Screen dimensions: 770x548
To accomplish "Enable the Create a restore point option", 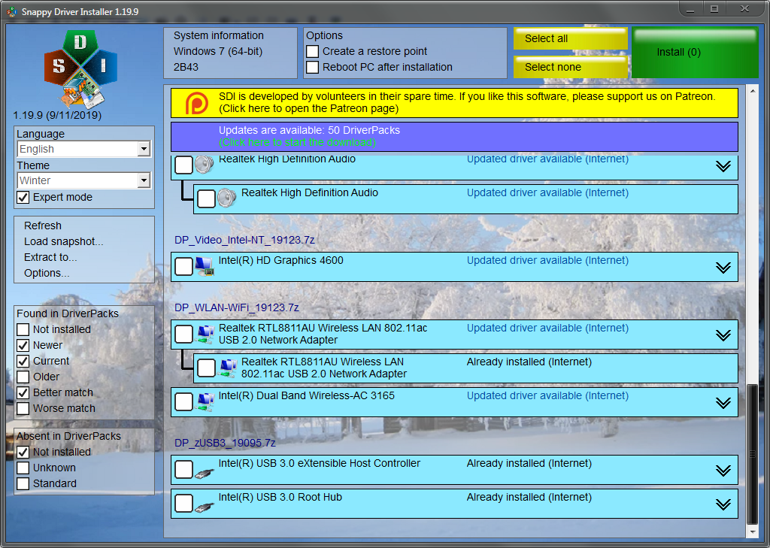I will (312, 51).
